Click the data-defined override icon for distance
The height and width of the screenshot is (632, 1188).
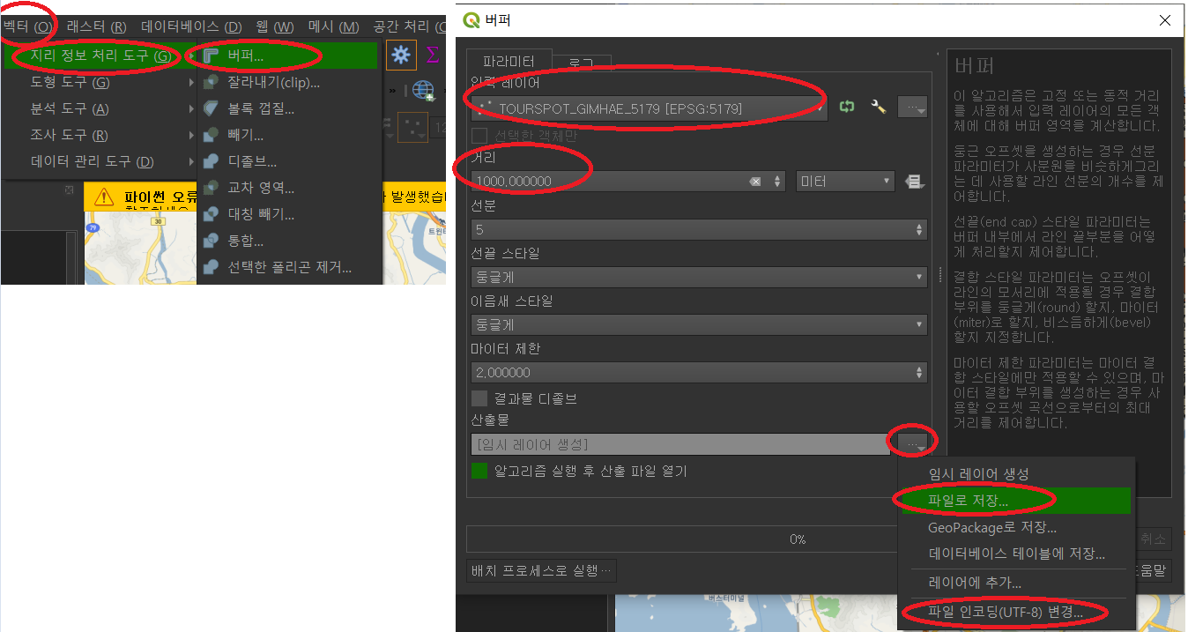point(914,182)
